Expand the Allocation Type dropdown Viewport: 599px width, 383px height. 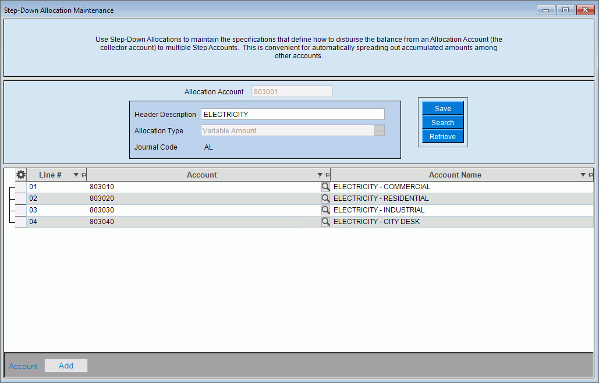pyautogui.click(x=379, y=131)
